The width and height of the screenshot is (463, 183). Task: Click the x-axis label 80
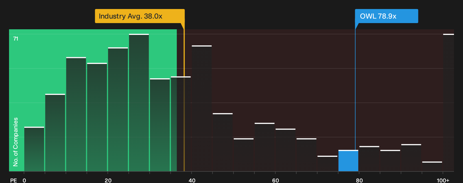coord(359,180)
